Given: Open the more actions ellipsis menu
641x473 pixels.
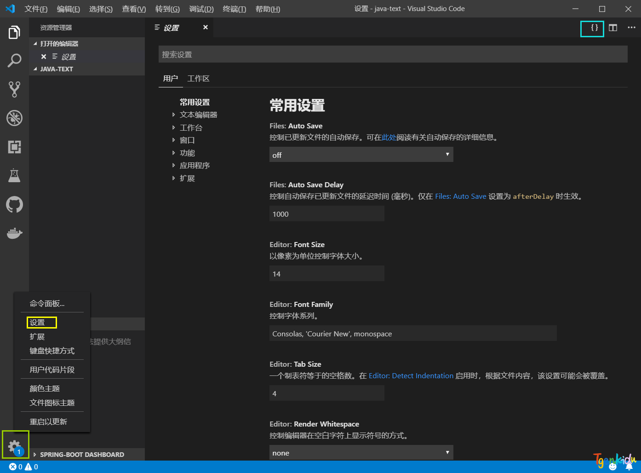Looking at the screenshot, I should pyautogui.click(x=631, y=28).
